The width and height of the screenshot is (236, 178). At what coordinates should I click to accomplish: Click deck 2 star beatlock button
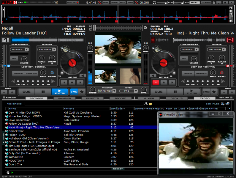pos(214,92)
